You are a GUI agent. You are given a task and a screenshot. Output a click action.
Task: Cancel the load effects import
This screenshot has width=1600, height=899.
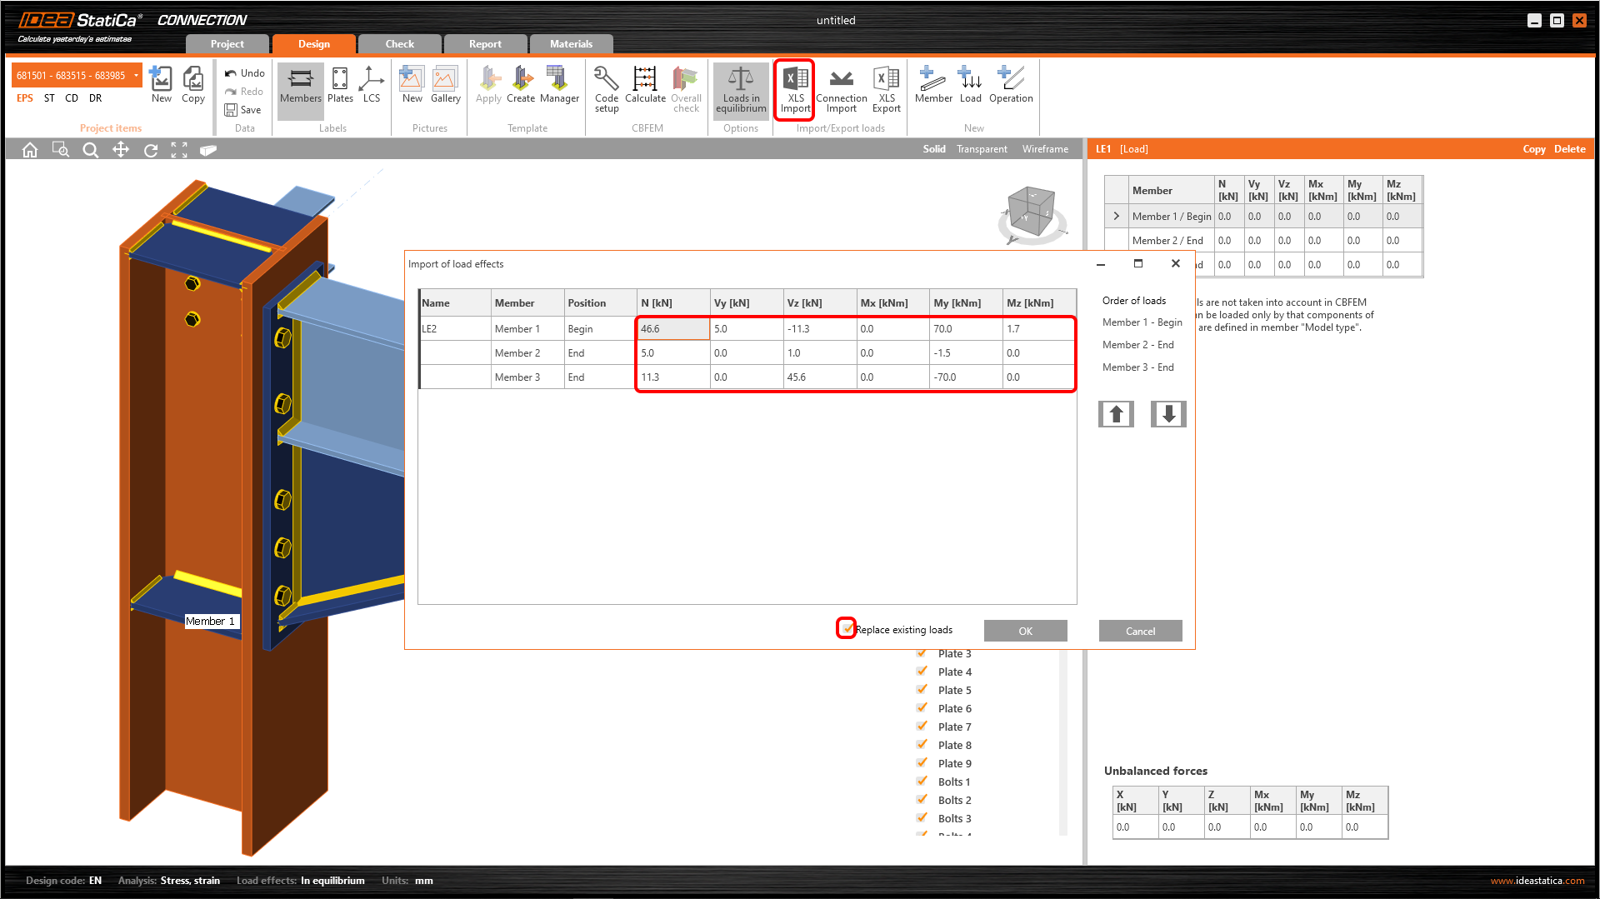point(1139,632)
